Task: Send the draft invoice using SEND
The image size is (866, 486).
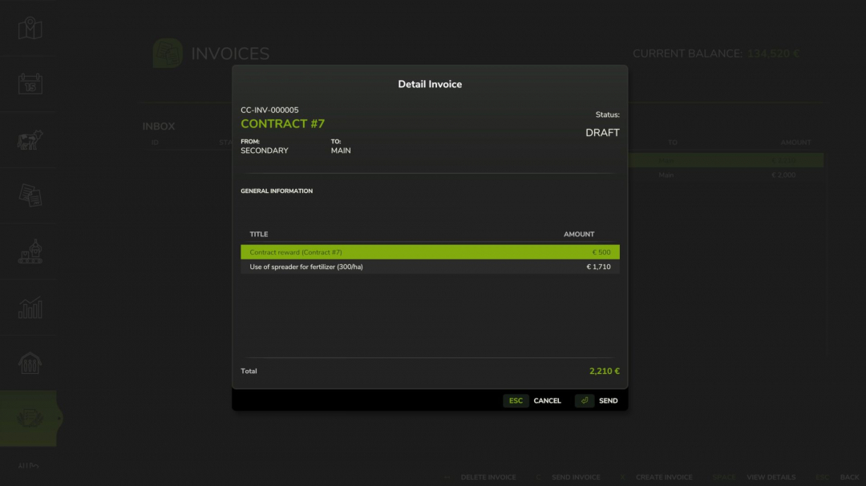Action: tap(608, 400)
